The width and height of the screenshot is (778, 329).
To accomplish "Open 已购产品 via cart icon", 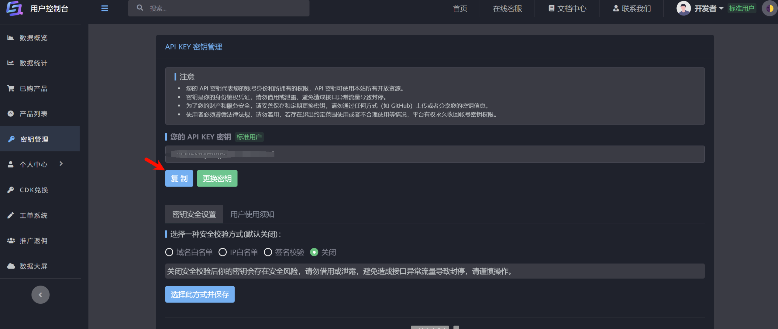I will pyautogui.click(x=11, y=88).
